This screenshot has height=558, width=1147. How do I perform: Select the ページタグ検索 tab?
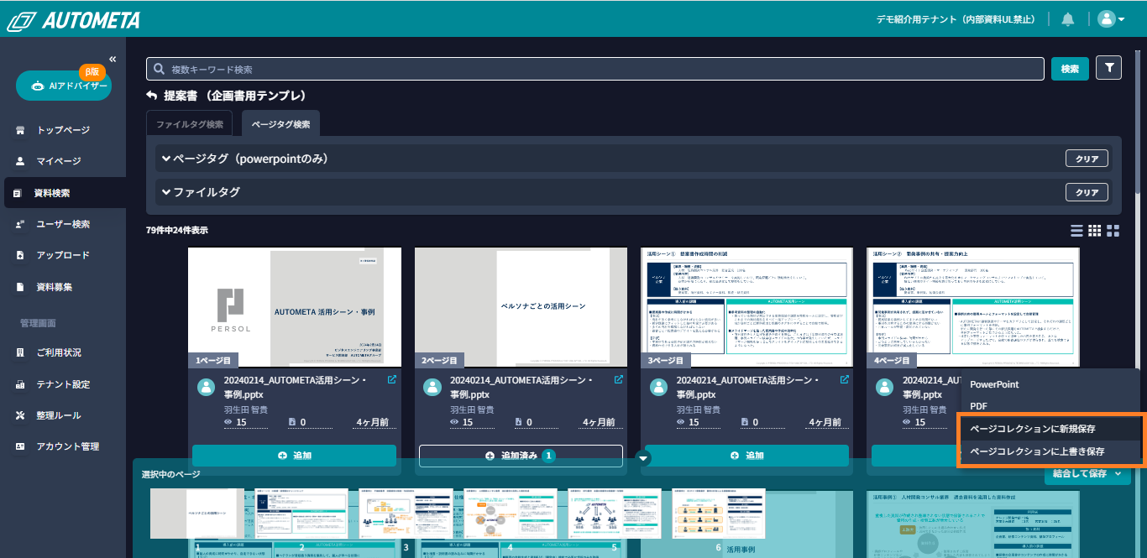point(280,124)
